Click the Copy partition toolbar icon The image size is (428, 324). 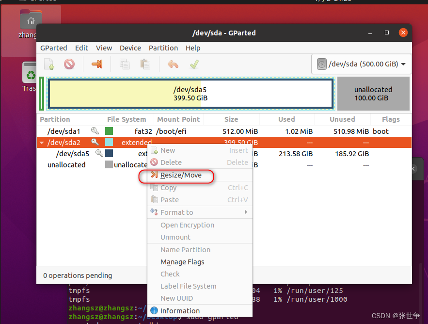[125, 64]
